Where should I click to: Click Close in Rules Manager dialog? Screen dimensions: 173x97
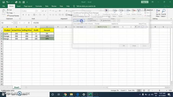[x=134, y=46]
